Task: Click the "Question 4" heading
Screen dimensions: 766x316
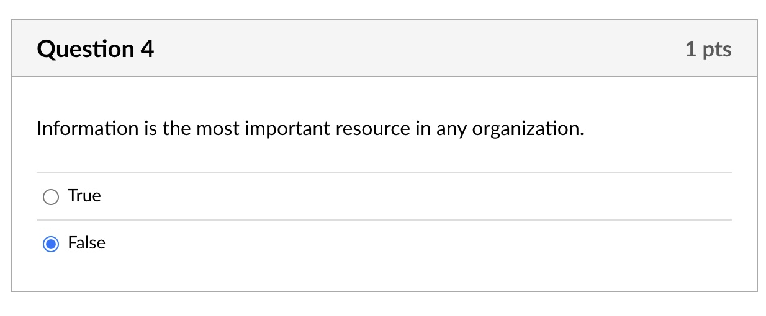Action: 96,49
